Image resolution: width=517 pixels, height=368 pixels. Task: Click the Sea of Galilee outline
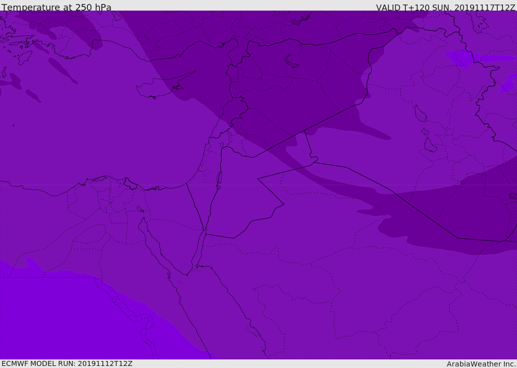pyautogui.click(x=222, y=145)
